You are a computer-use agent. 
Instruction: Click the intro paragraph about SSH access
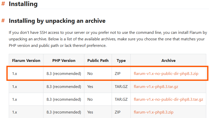[x=108, y=39]
